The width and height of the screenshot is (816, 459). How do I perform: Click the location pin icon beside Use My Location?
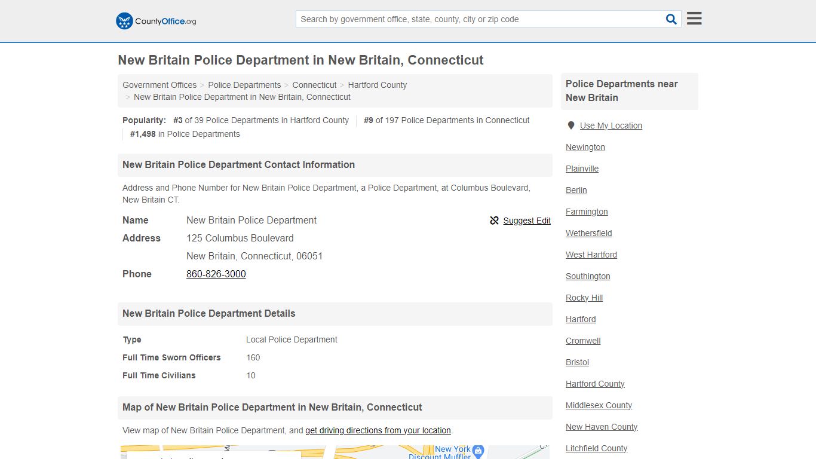coord(571,126)
